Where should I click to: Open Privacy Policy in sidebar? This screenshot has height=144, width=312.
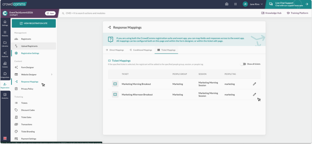point(34,89)
